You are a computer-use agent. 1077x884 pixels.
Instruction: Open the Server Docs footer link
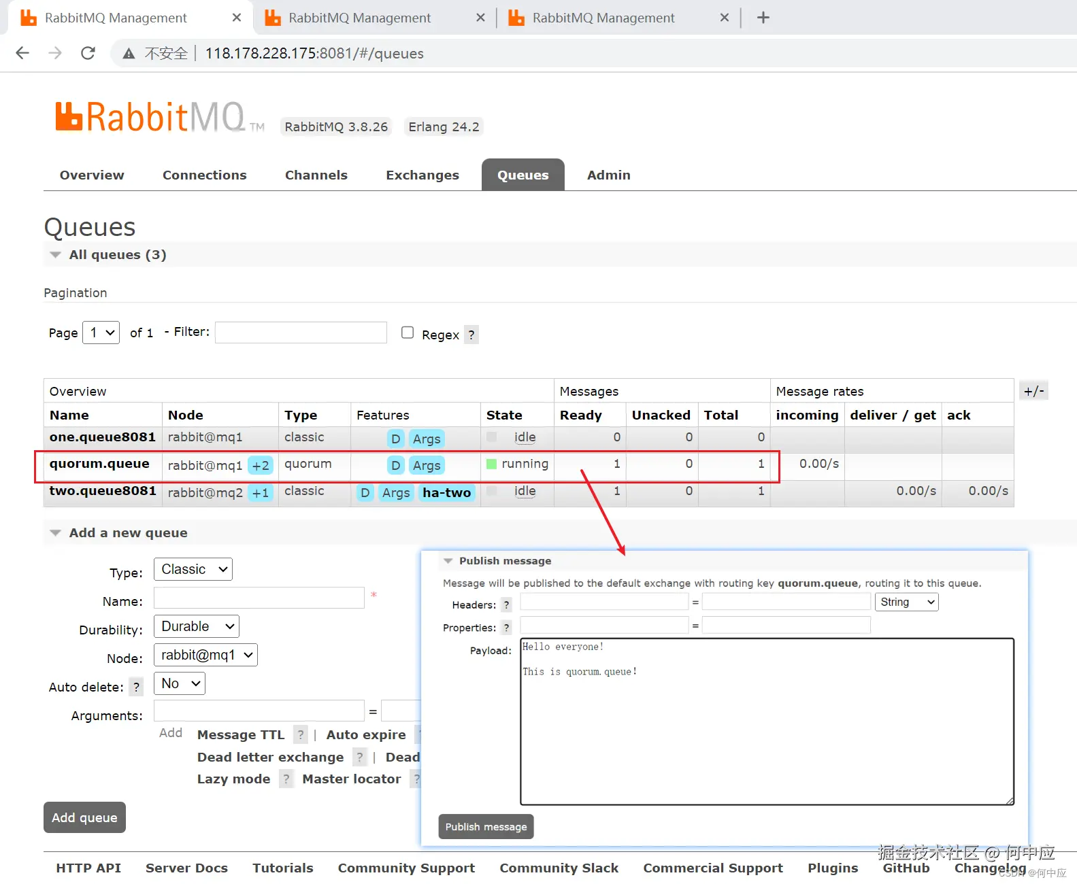[186, 868]
